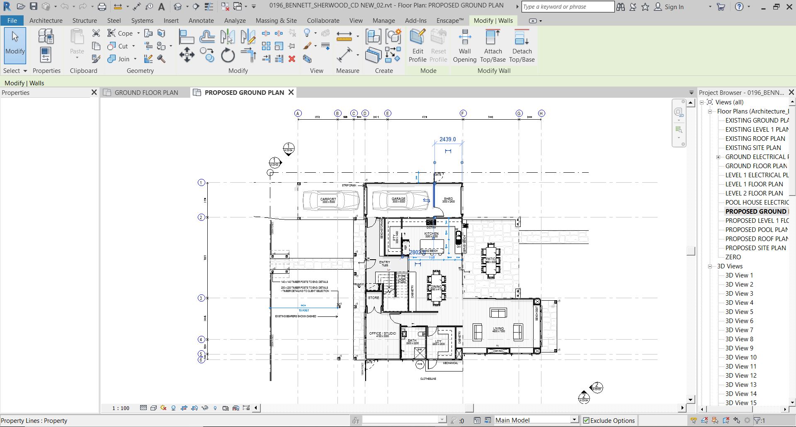This screenshot has height=427, width=796.
Task: Open Hide in View lightbulb dropdown
Action: point(315,33)
